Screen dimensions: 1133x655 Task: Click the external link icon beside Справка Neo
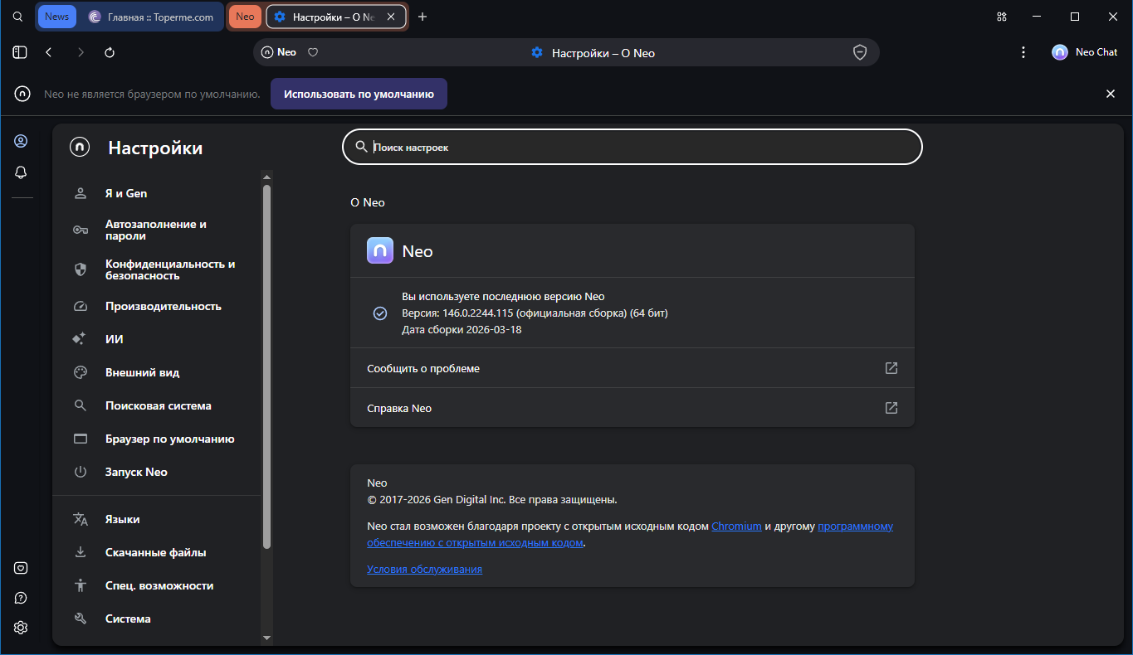tap(891, 408)
